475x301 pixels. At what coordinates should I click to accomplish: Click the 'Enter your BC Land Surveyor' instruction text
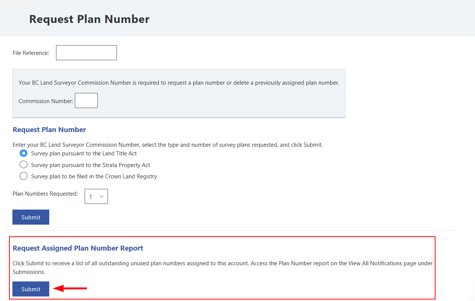click(168, 144)
